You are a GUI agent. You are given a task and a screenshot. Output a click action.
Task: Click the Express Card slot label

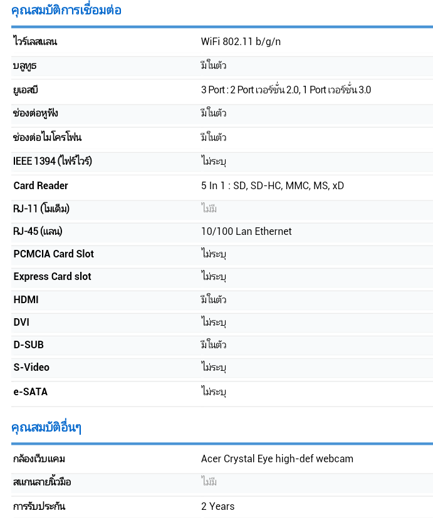coord(53,276)
